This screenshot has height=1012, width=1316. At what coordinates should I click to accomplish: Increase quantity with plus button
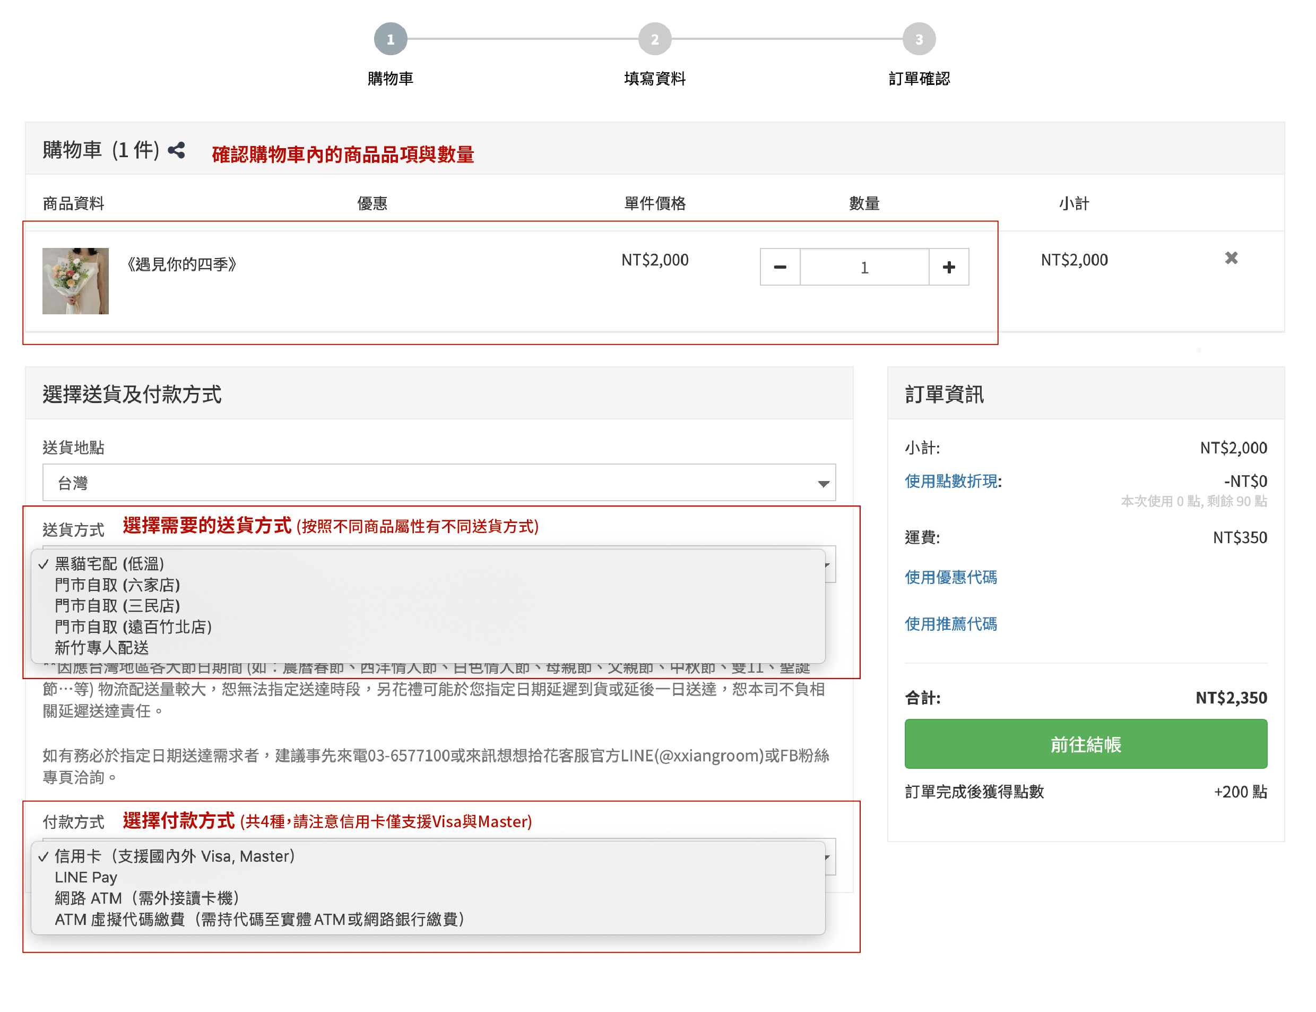pyautogui.click(x=948, y=267)
